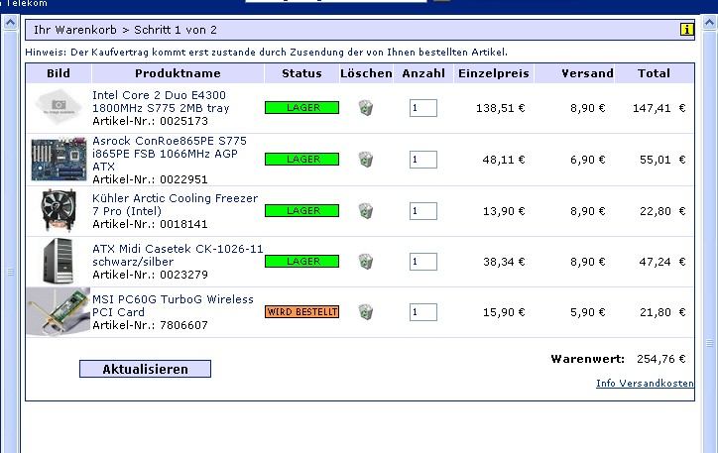Click unit price 38,34 €

pos(504,262)
